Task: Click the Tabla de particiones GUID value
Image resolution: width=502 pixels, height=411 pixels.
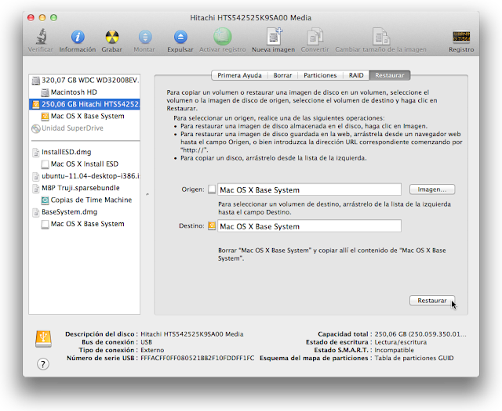Action: coord(414,359)
